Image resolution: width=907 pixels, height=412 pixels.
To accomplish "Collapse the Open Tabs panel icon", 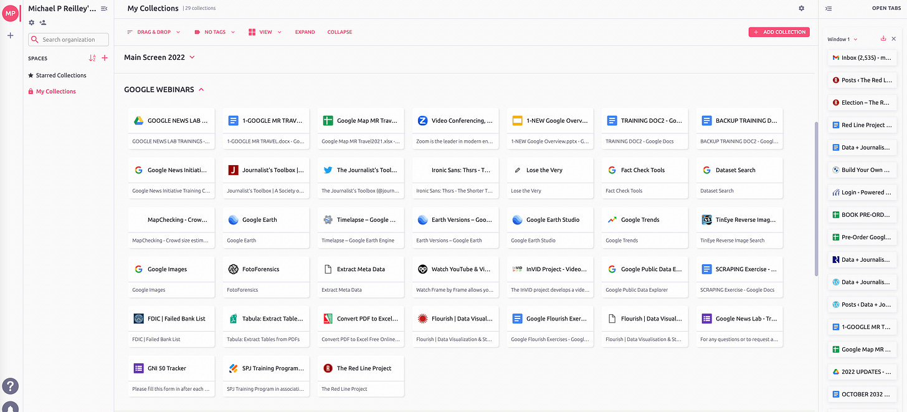I will (829, 9).
